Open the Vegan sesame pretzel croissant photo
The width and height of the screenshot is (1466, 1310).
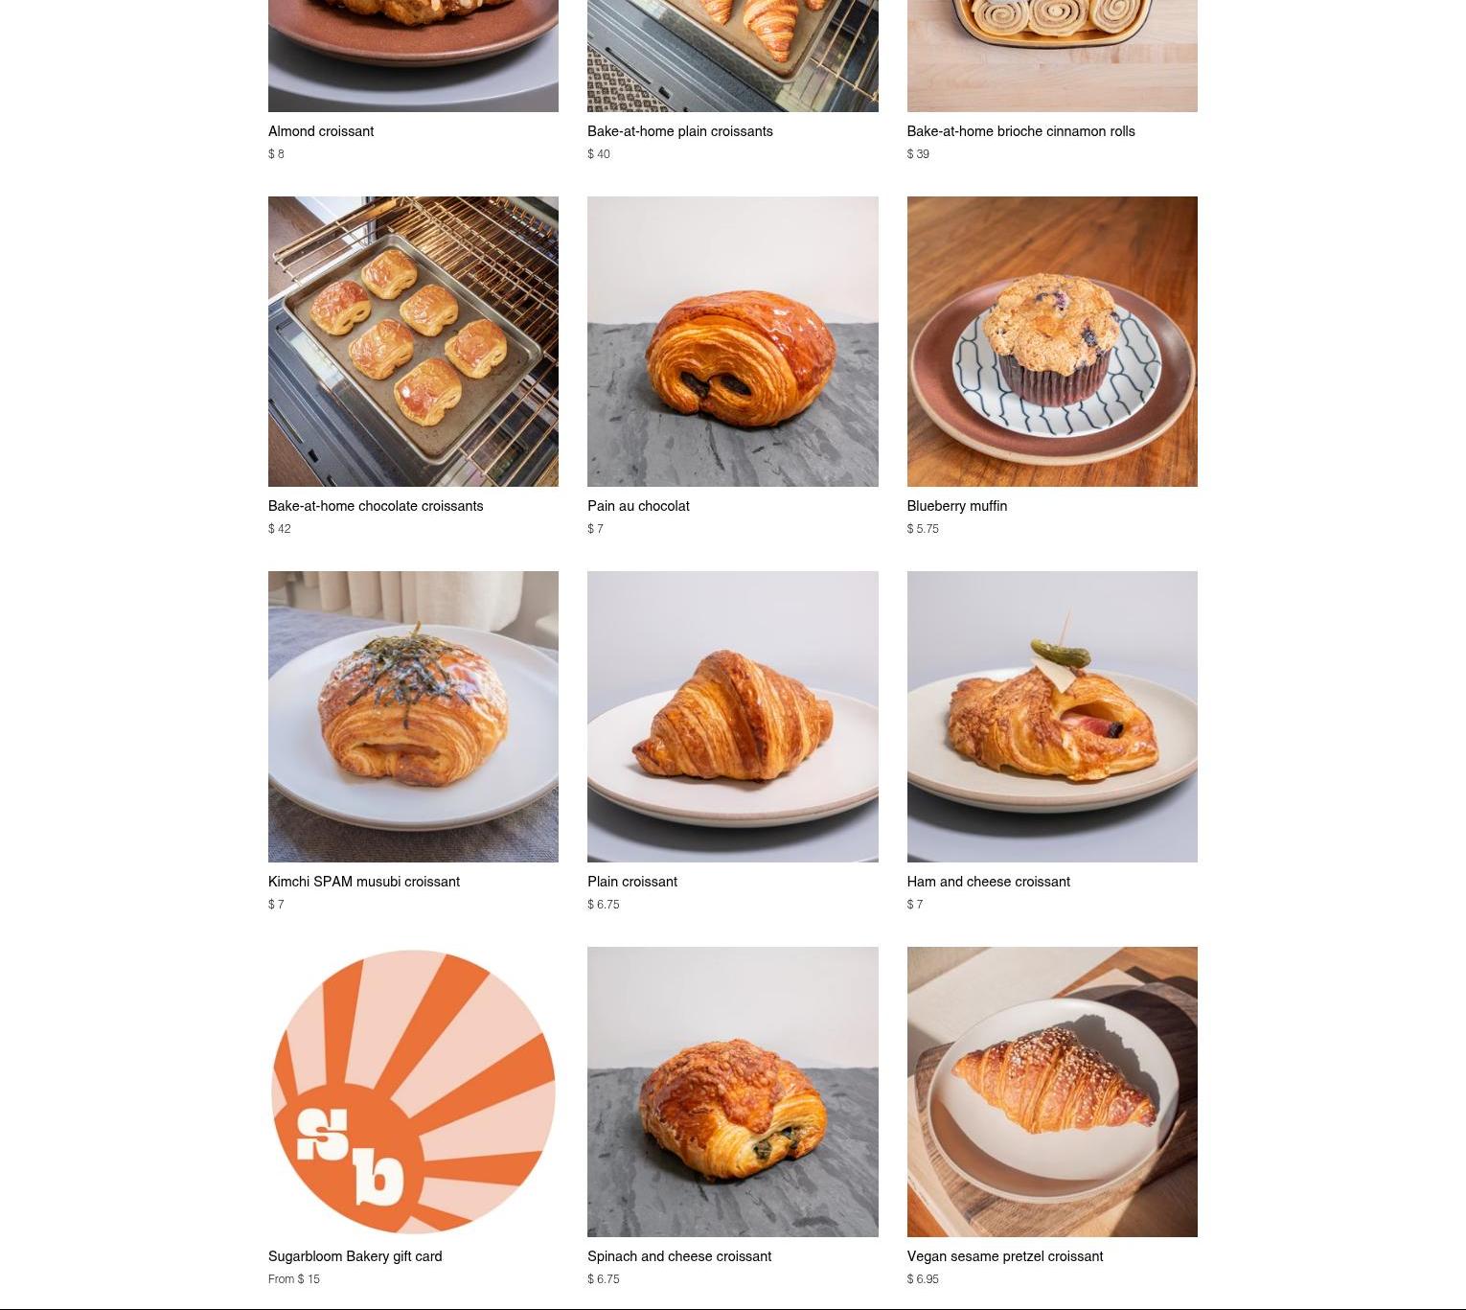click(1052, 1092)
